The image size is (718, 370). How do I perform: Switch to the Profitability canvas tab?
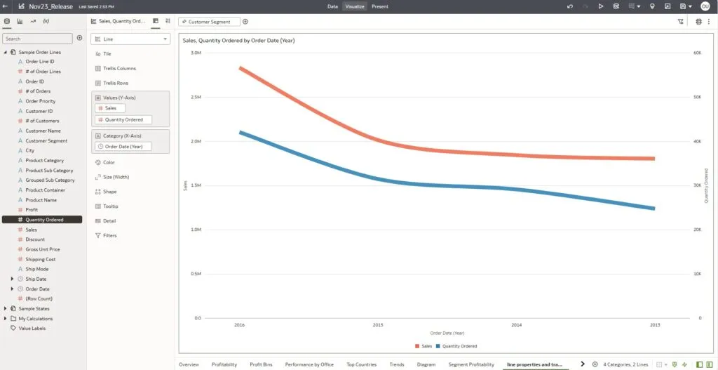point(224,364)
